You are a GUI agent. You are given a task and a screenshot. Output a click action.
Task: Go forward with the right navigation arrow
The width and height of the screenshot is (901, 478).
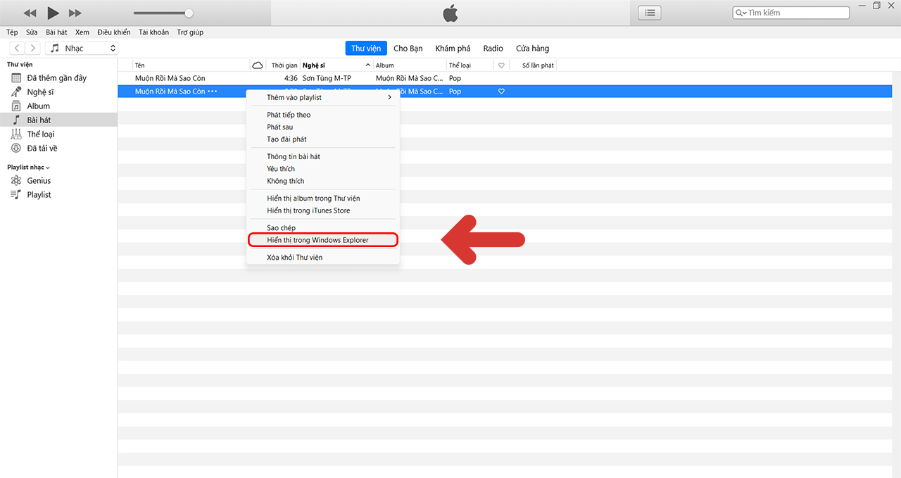click(x=32, y=49)
